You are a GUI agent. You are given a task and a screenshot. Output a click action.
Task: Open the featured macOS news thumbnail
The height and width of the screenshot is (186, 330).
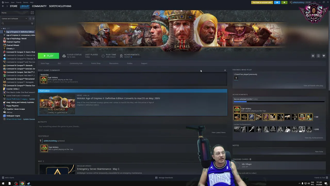tap(57, 104)
